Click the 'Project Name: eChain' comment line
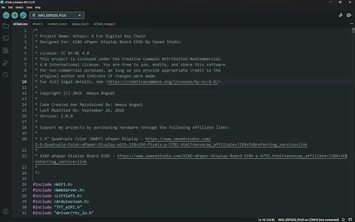The image size is (355, 222). 93,36
